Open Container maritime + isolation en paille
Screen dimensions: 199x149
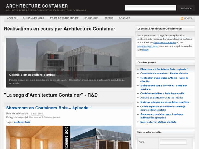(162, 94)
